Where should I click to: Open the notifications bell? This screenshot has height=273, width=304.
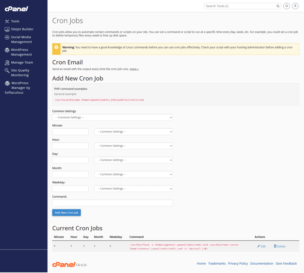pyautogui.click(x=286, y=6)
